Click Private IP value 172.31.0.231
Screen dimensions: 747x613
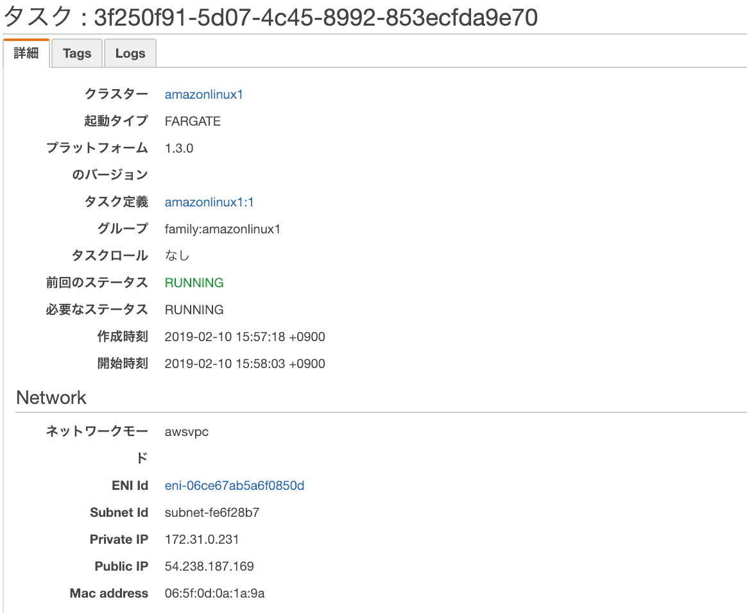(202, 539)
